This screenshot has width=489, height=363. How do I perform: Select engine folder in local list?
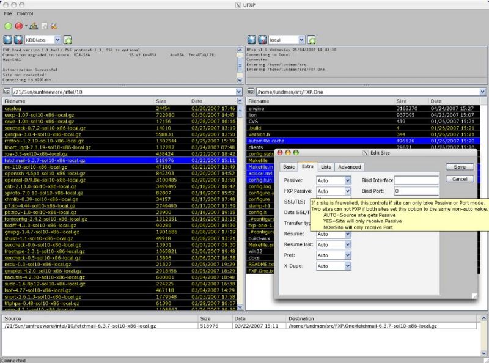tap(363, 109)
